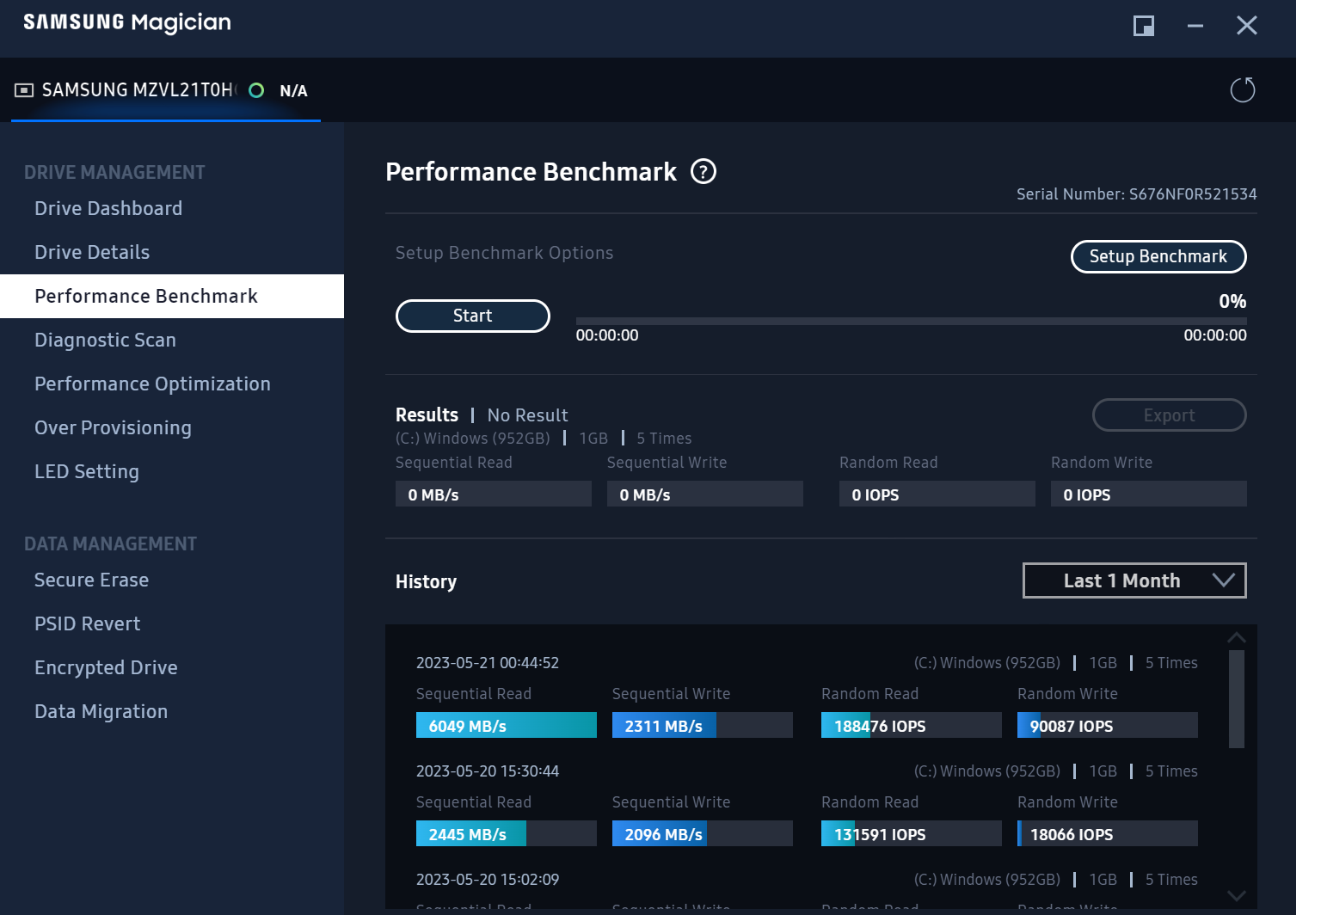This screenshot has width=1321, height=915.
Task: Click the Setup Benchmark Options label
Action: click(504, 253)
